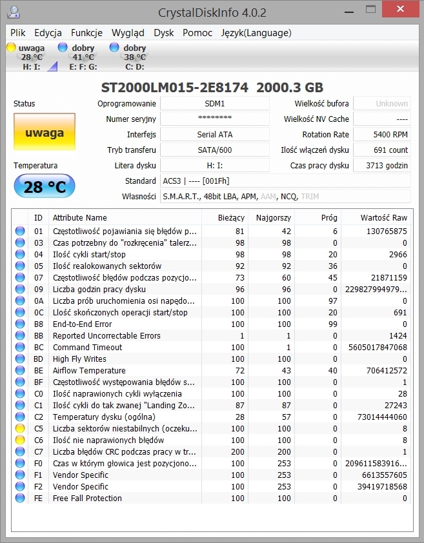Image resolution: width=424 pixels, height=543 pixels.
Task: Click the status orb of Reported Uncorrectable Errors row
Action: pos(20,335)
